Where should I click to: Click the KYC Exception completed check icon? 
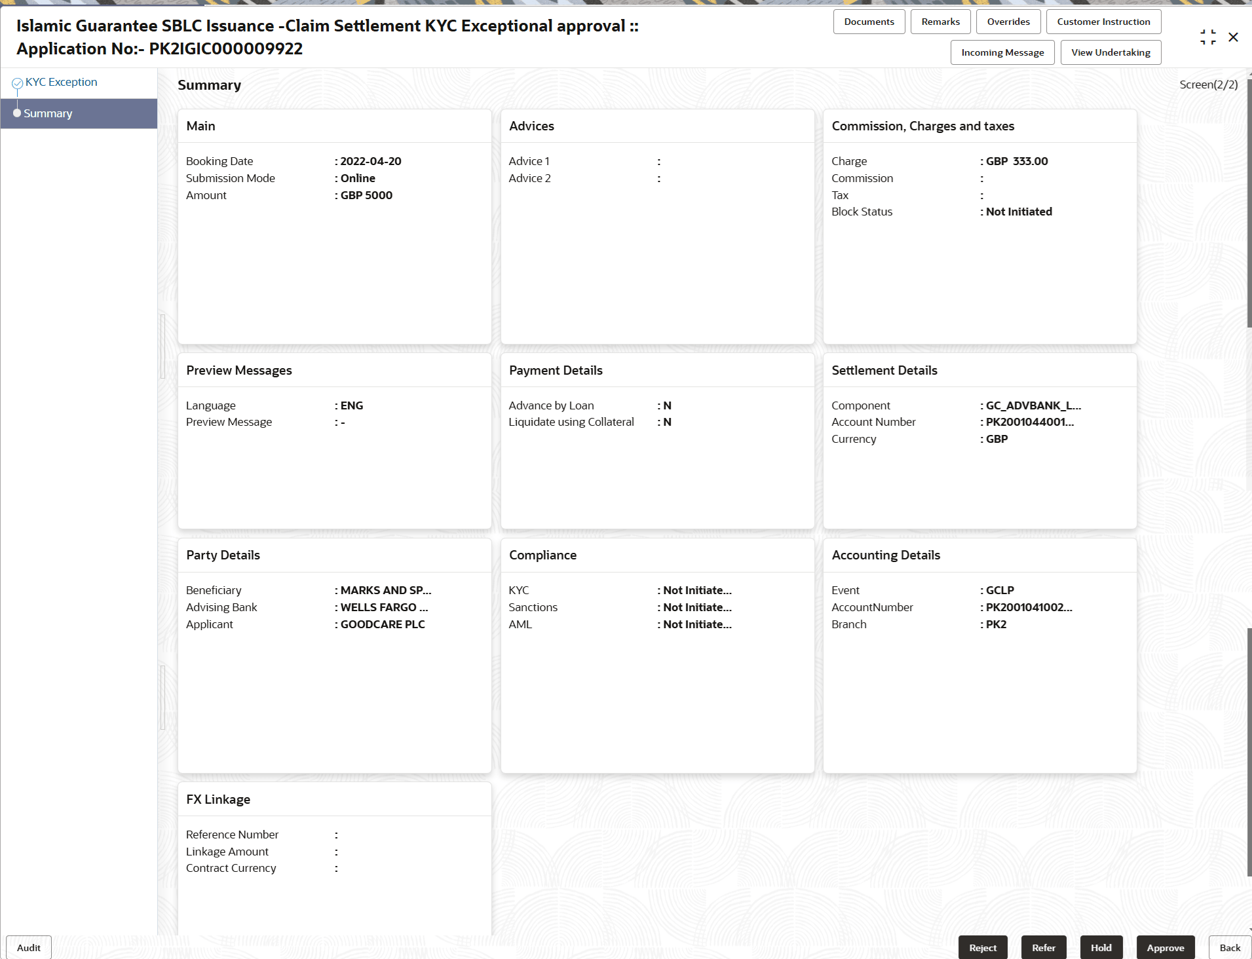[x=16, y=82]
